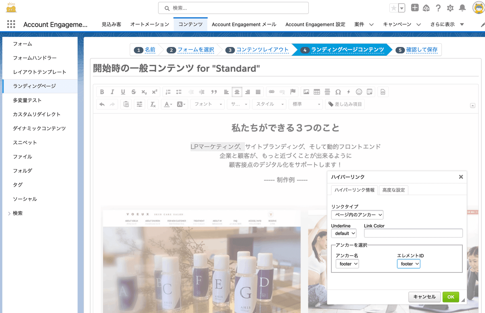Click the global actions plus icon
Viewport: 485px width, 313px height.
tap(415, 8)
